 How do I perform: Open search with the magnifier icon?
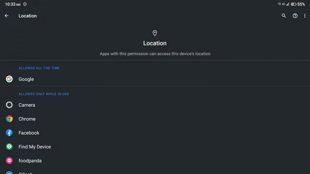pyautogui.click(x=284, y=16)
